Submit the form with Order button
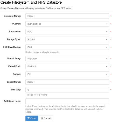Image resolution: width=113 pixels, height=122 pixels. (x=32, y=118)
